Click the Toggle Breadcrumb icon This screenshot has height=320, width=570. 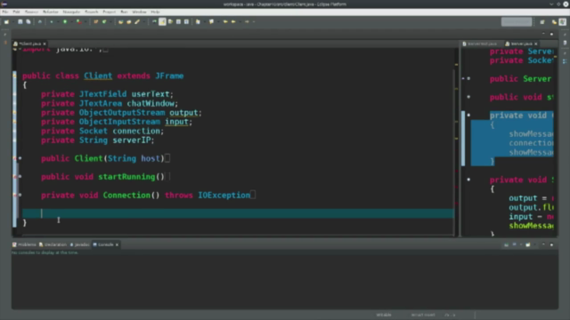pos(154,21)
